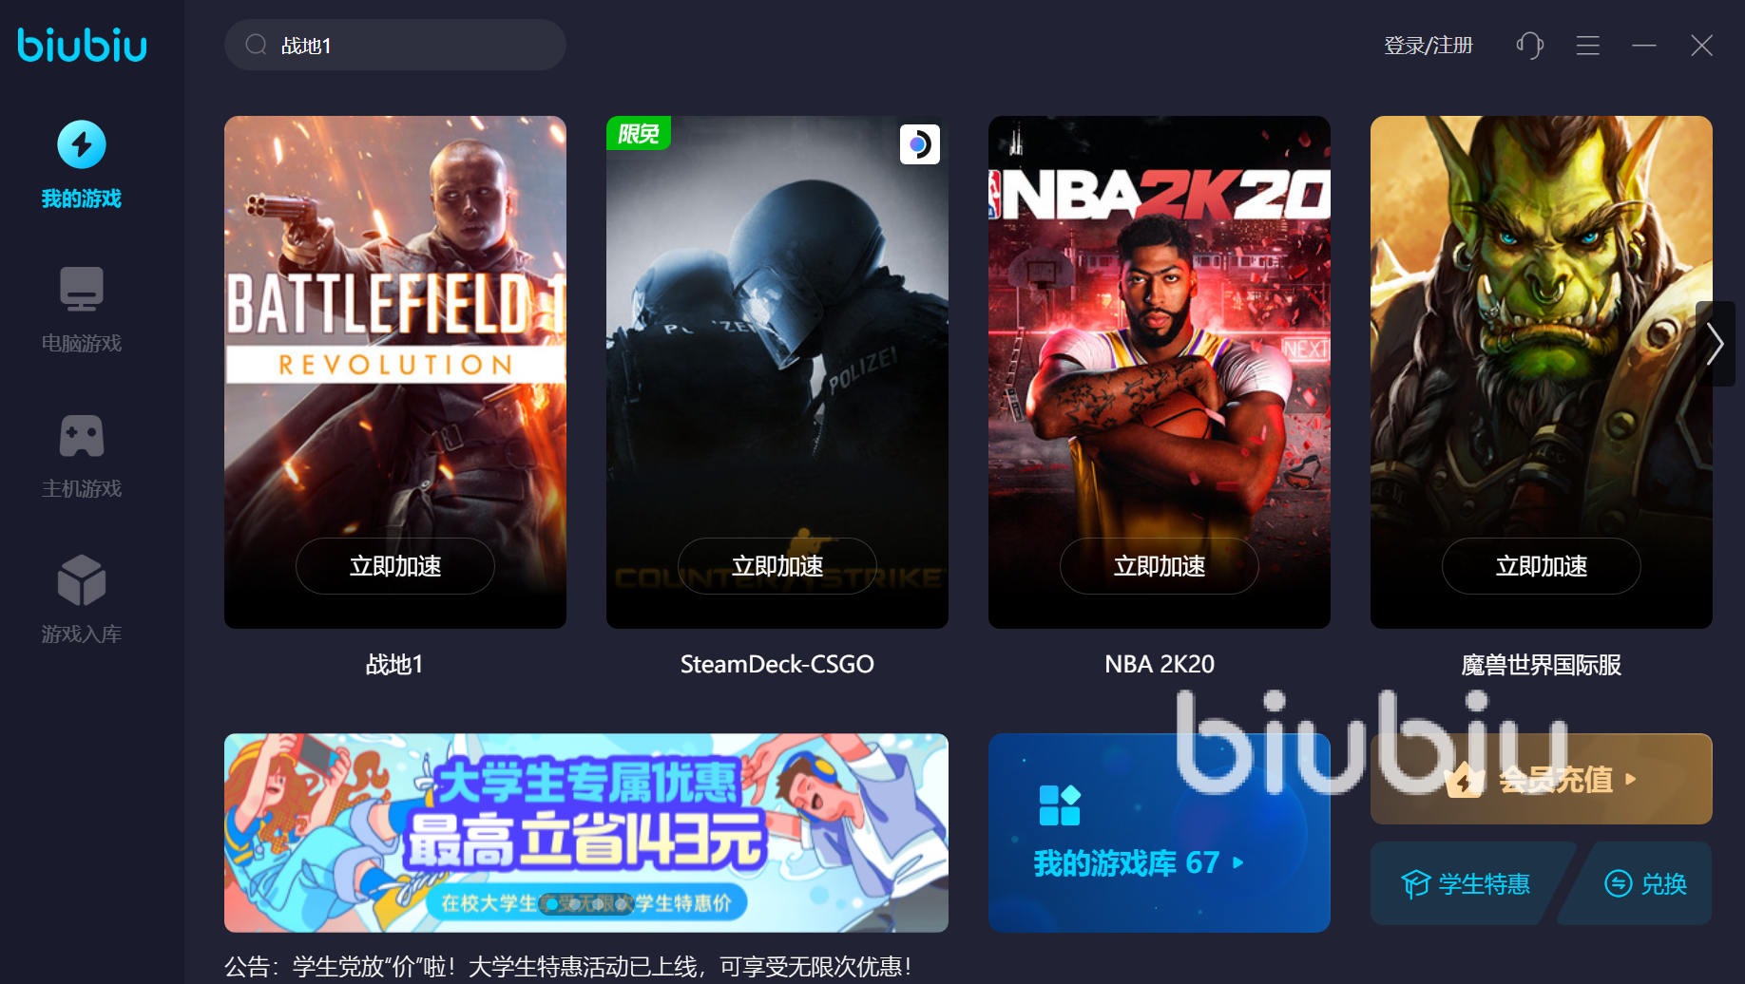Click the Steam Deck badge on CSGO
The image size is (1745, 984).
(x=920, y=144)
